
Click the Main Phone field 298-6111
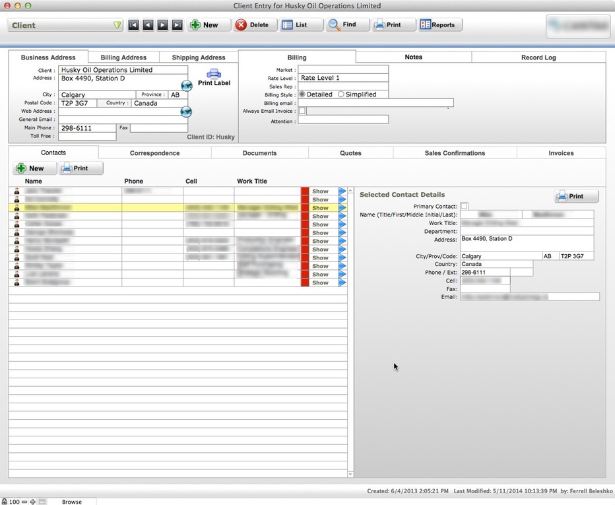click(x=87, y=128)
